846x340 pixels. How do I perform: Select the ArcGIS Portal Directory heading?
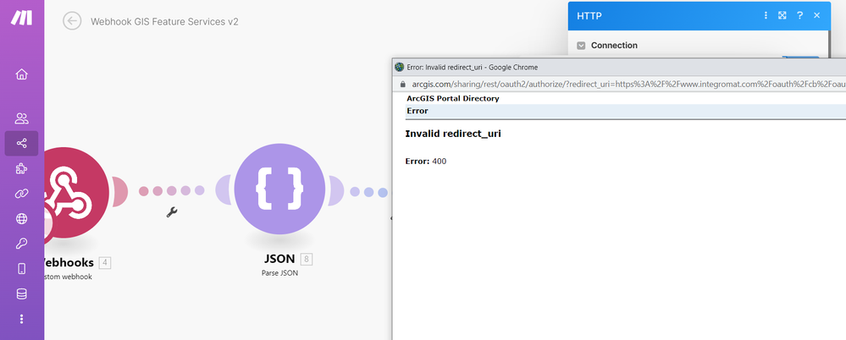click(x=453, y=99)
